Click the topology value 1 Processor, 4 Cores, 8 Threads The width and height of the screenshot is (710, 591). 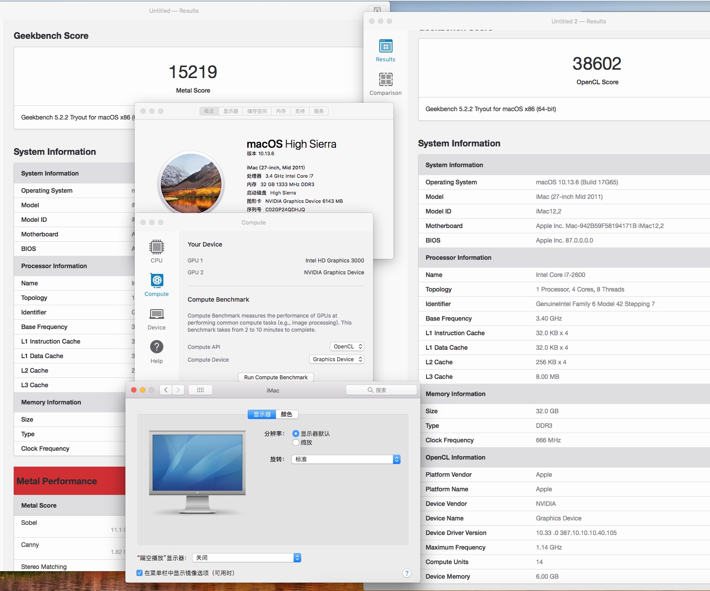click(580, 289)
